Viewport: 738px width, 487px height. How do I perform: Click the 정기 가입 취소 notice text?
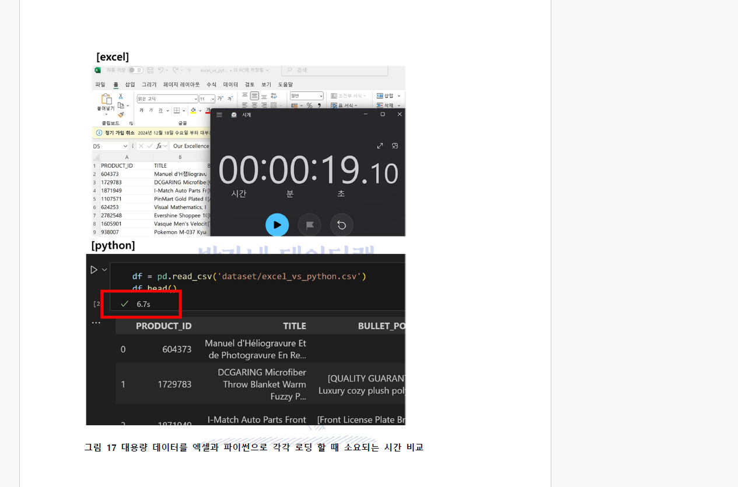click(x=120, y=133)
